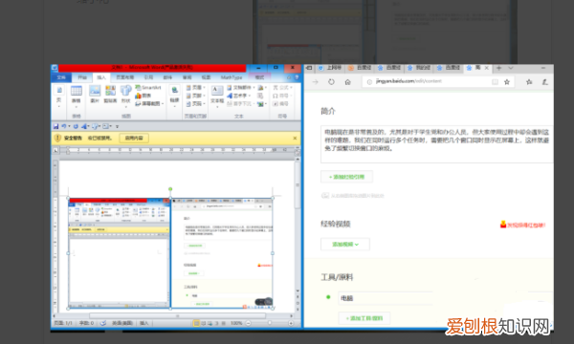
Task: Click the browser address bar URL
Action: (408, 81)
